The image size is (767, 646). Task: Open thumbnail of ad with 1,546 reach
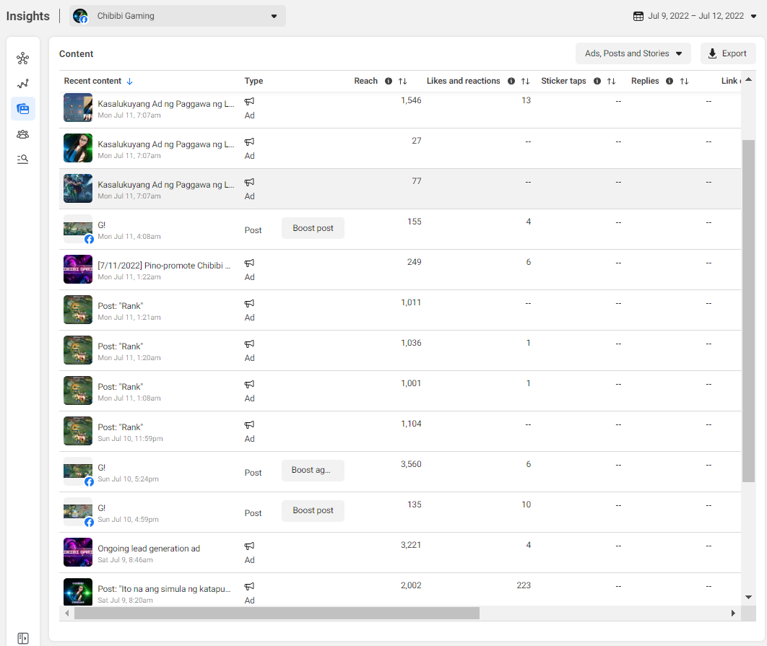(78, 107)
